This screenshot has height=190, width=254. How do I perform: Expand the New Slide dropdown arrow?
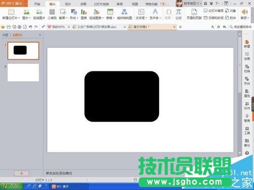pos(19,18)
